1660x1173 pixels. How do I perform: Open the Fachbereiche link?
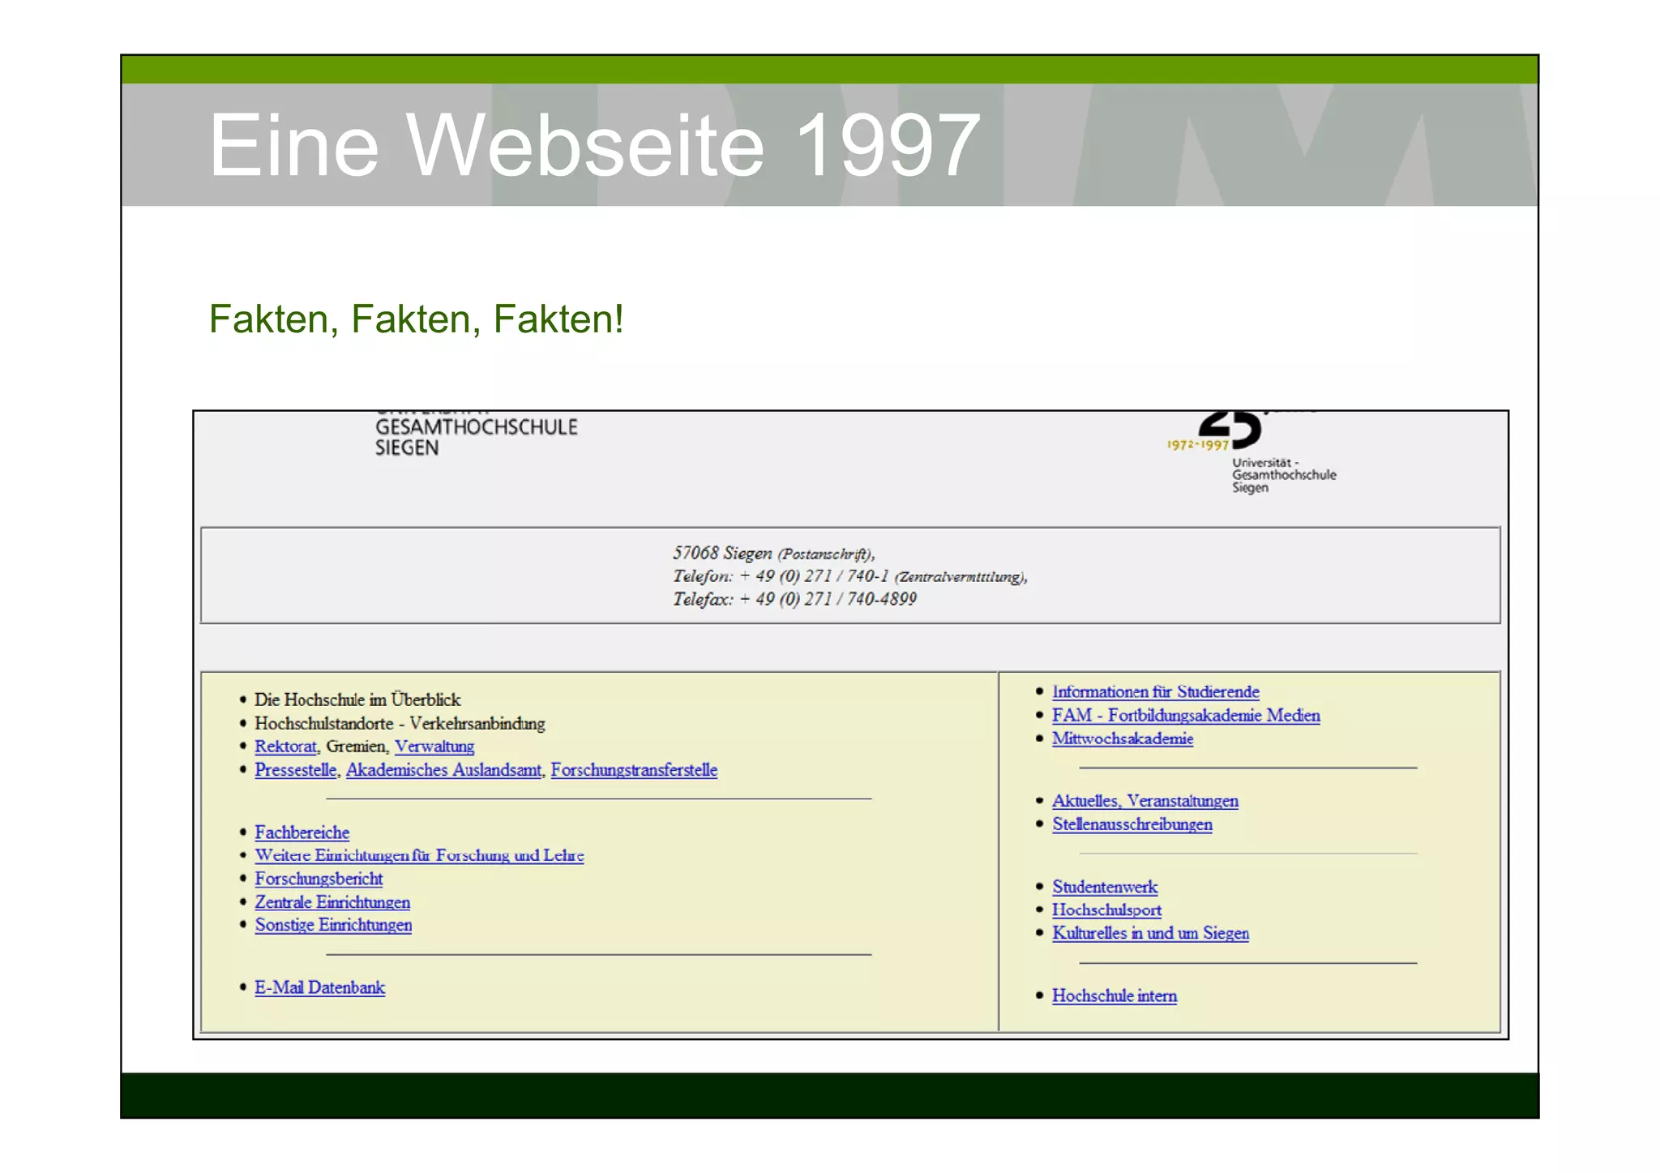[x=302, y=833]
